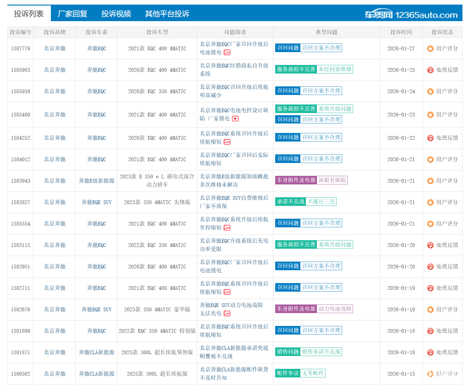The height and width of the screenshot is (386, 468).
Task: Switch to the 厂家回复 tab
Action: (x=72, y=14)
